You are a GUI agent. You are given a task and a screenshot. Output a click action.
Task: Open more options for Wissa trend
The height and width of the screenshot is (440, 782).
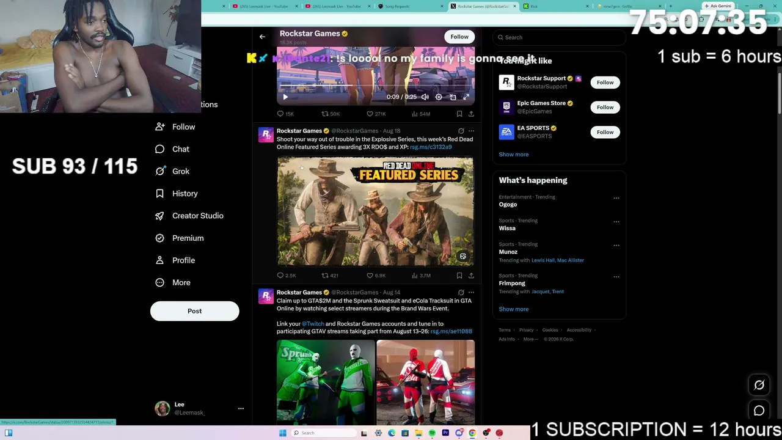point(616,222)
